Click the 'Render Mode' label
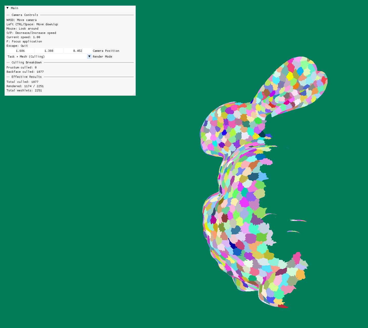 pyautogui.click(x=102, y=57)
